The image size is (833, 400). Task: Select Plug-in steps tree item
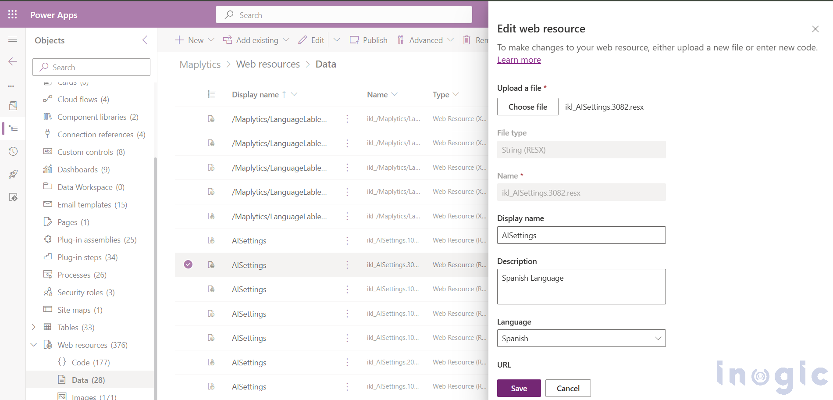[87, 257]
